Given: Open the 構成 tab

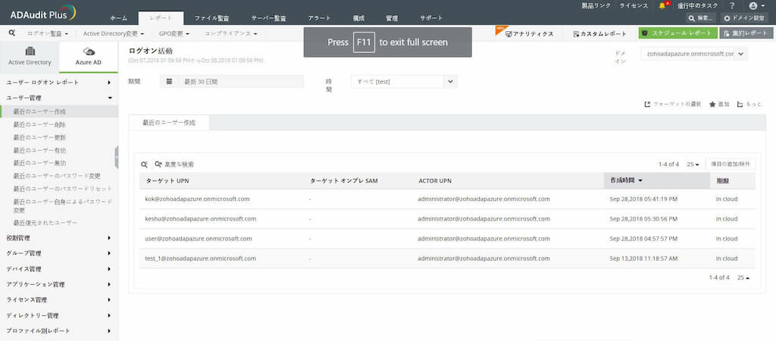Looking at the screenshot, I should (x=358, y=18).
